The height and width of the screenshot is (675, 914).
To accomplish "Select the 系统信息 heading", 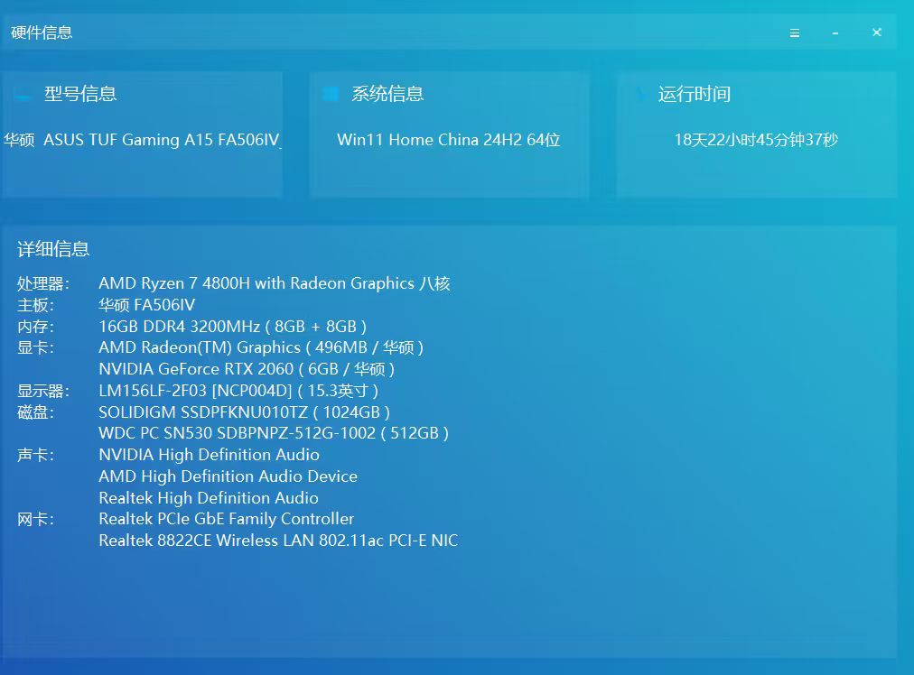I will pos(387,94).
